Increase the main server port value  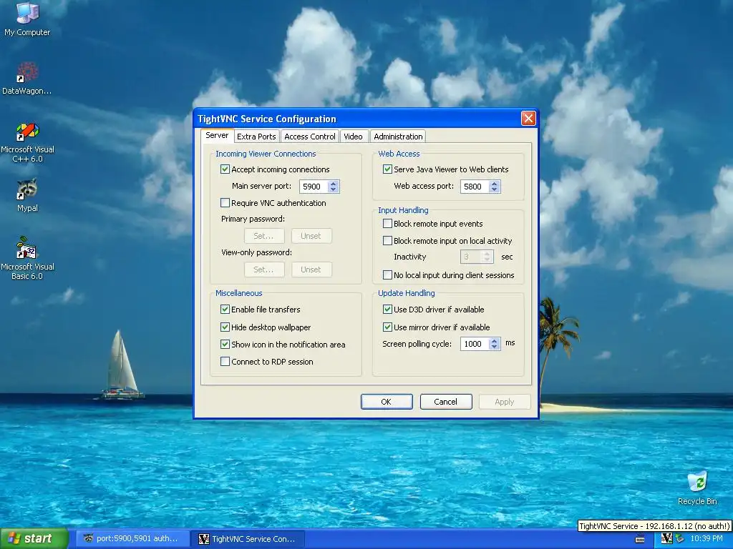point(334,184)
